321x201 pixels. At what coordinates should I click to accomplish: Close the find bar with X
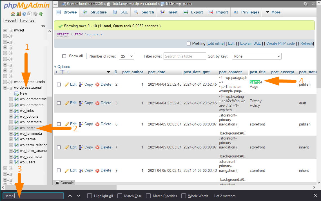tap(316, 196)
